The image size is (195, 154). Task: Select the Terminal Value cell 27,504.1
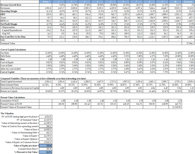pyautogui.click(x=188, y=43)
